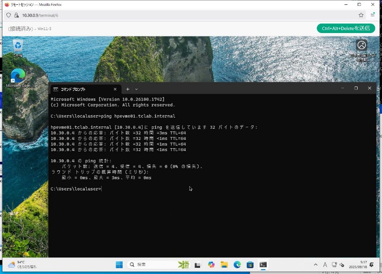382x274 pixels.
Task: Add a new terminal tab
Action: pyautogui.click(x=128, y=89)
